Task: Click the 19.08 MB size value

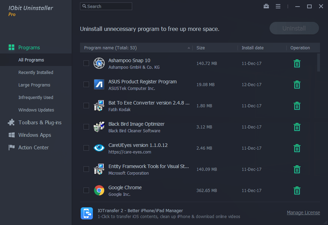Action: click(x=206, y=85)
